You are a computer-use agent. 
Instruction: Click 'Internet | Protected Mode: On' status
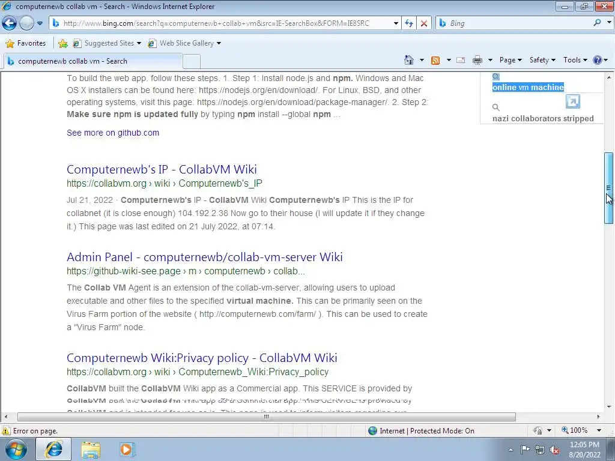pos(421,431)
